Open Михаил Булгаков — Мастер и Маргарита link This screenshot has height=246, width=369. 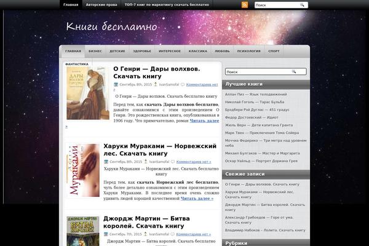coord(263,153)
